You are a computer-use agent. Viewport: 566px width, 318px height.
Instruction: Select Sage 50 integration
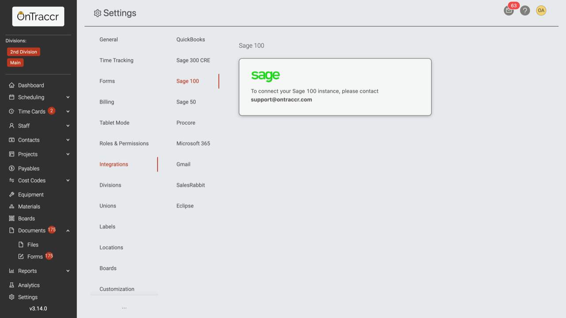coord(186,102)
